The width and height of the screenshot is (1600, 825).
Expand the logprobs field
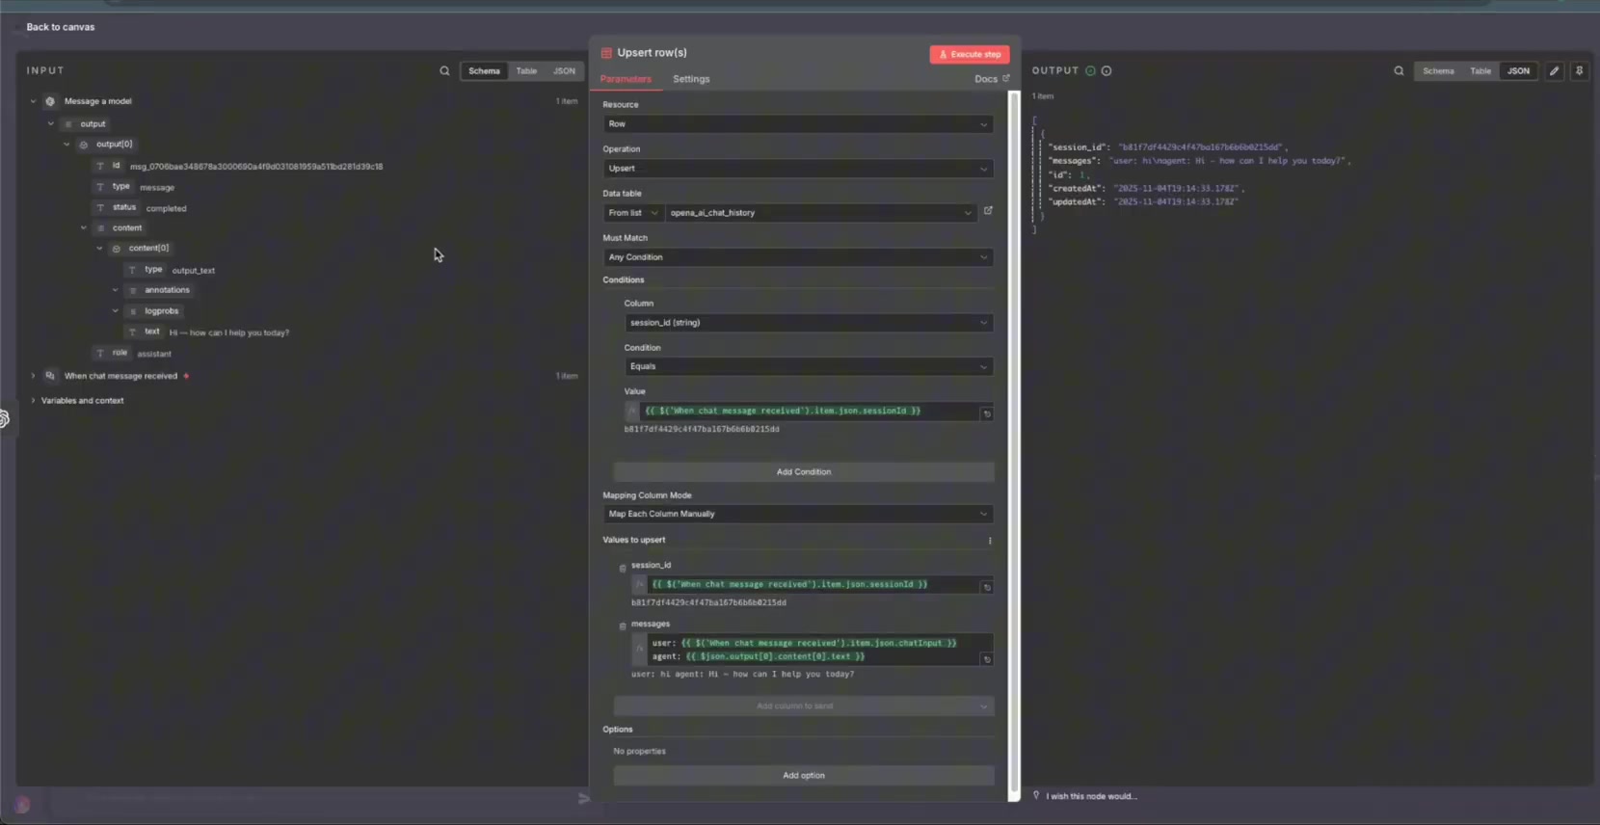[116, 311]
